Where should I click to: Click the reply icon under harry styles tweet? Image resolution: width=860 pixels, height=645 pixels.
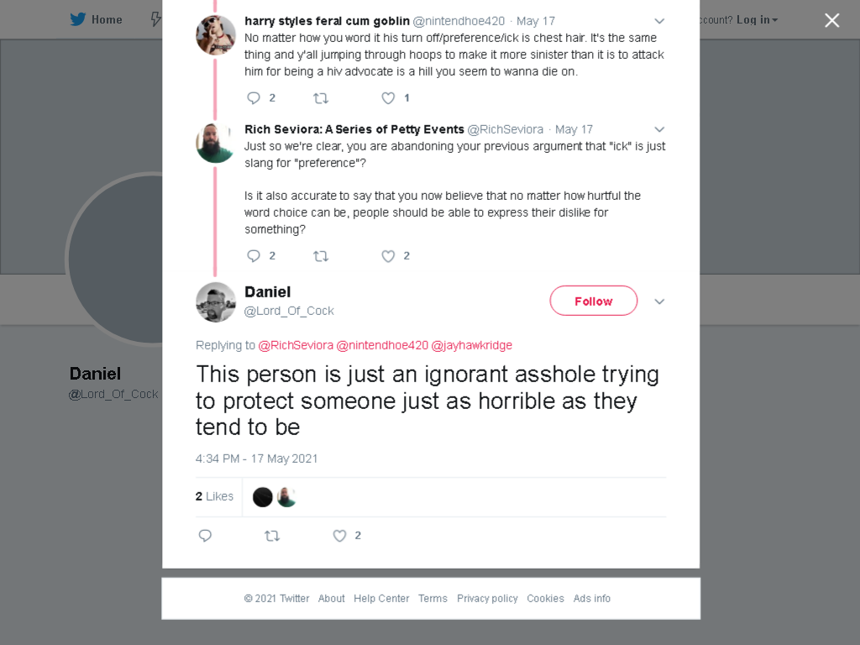[254, 98]
